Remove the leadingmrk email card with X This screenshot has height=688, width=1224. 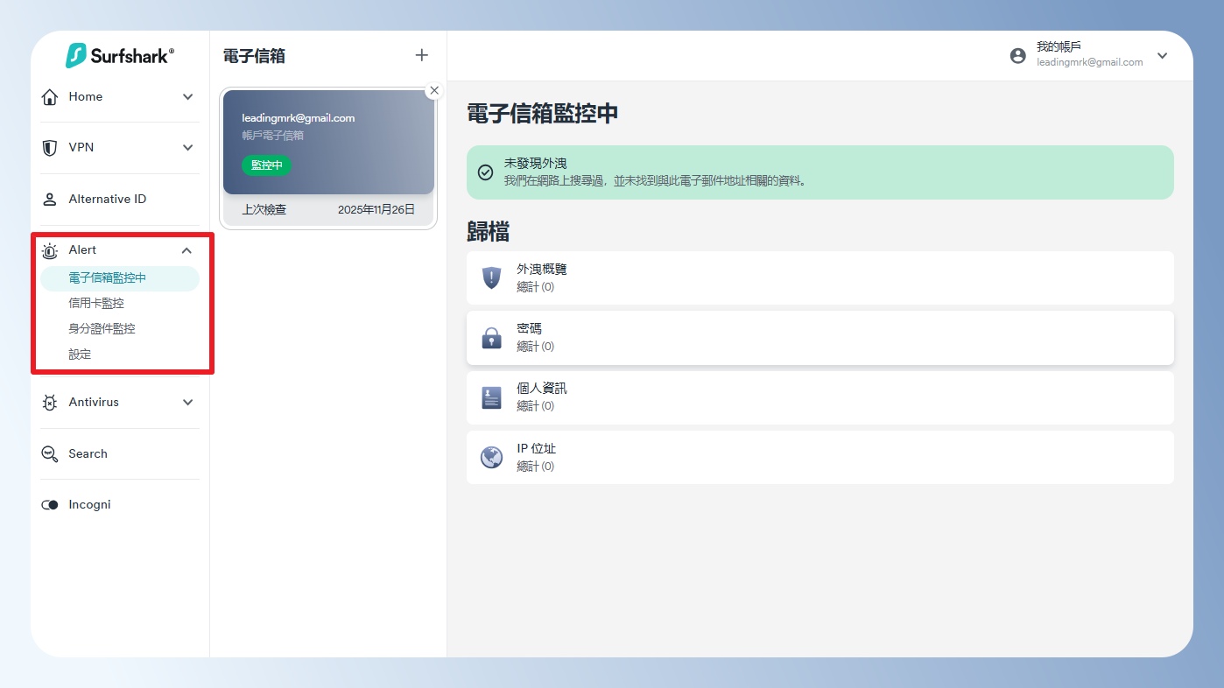[x=434, y=91]
